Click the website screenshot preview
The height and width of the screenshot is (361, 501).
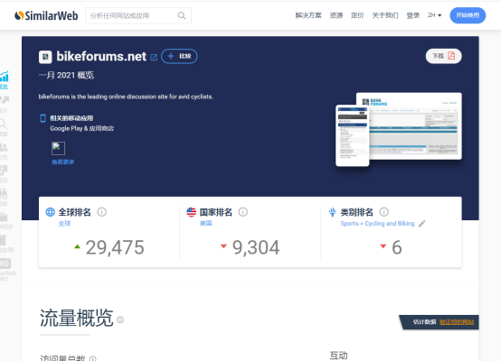pyautogui.click(x=399, y=129)
